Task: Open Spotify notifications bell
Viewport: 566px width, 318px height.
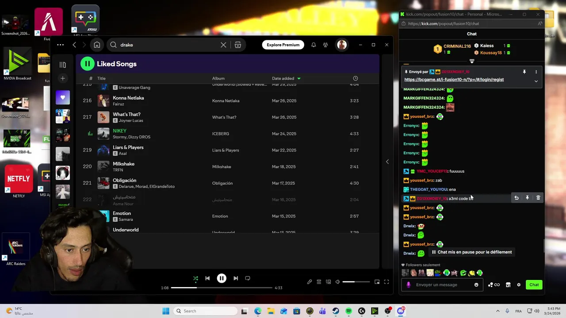Action: [314, 45]
